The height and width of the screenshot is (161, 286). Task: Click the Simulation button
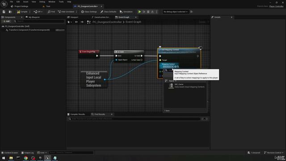tap(126, 12)
